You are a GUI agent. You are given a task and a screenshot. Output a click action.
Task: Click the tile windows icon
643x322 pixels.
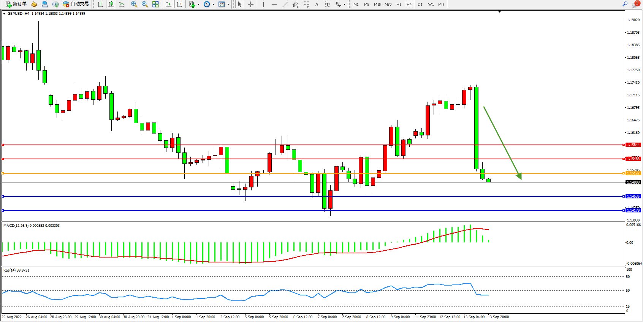(155, 4)
